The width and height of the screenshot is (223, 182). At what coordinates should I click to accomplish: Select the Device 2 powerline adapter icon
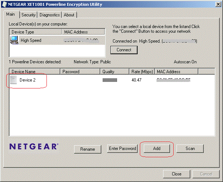click(x=13, y=80)
